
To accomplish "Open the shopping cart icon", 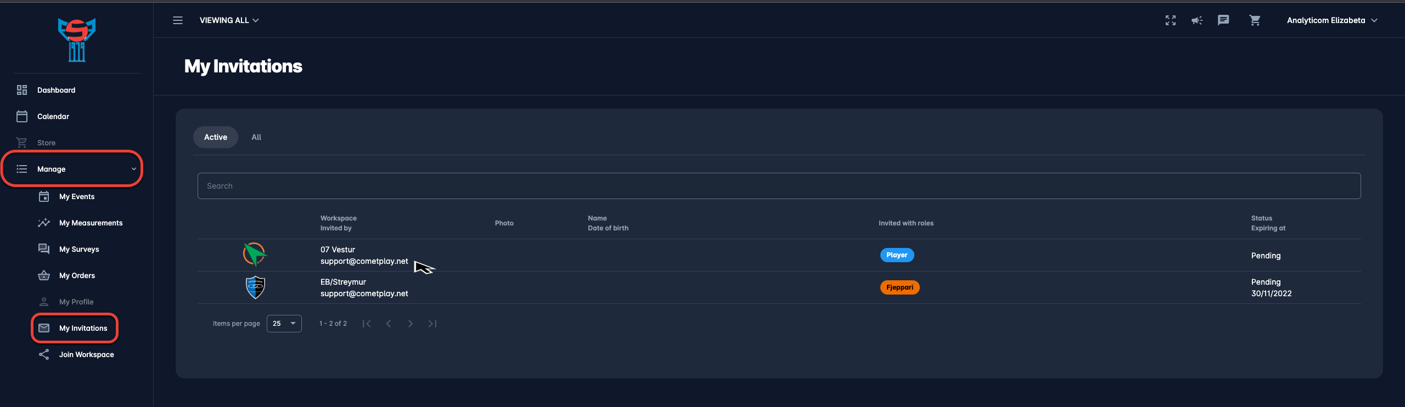I will (x=1255, y=20).
